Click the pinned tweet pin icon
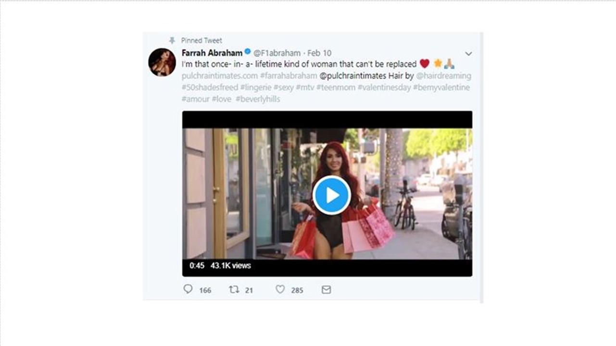Image resolution: width=616 pixels, height=346 pixels. pos(172,40)
